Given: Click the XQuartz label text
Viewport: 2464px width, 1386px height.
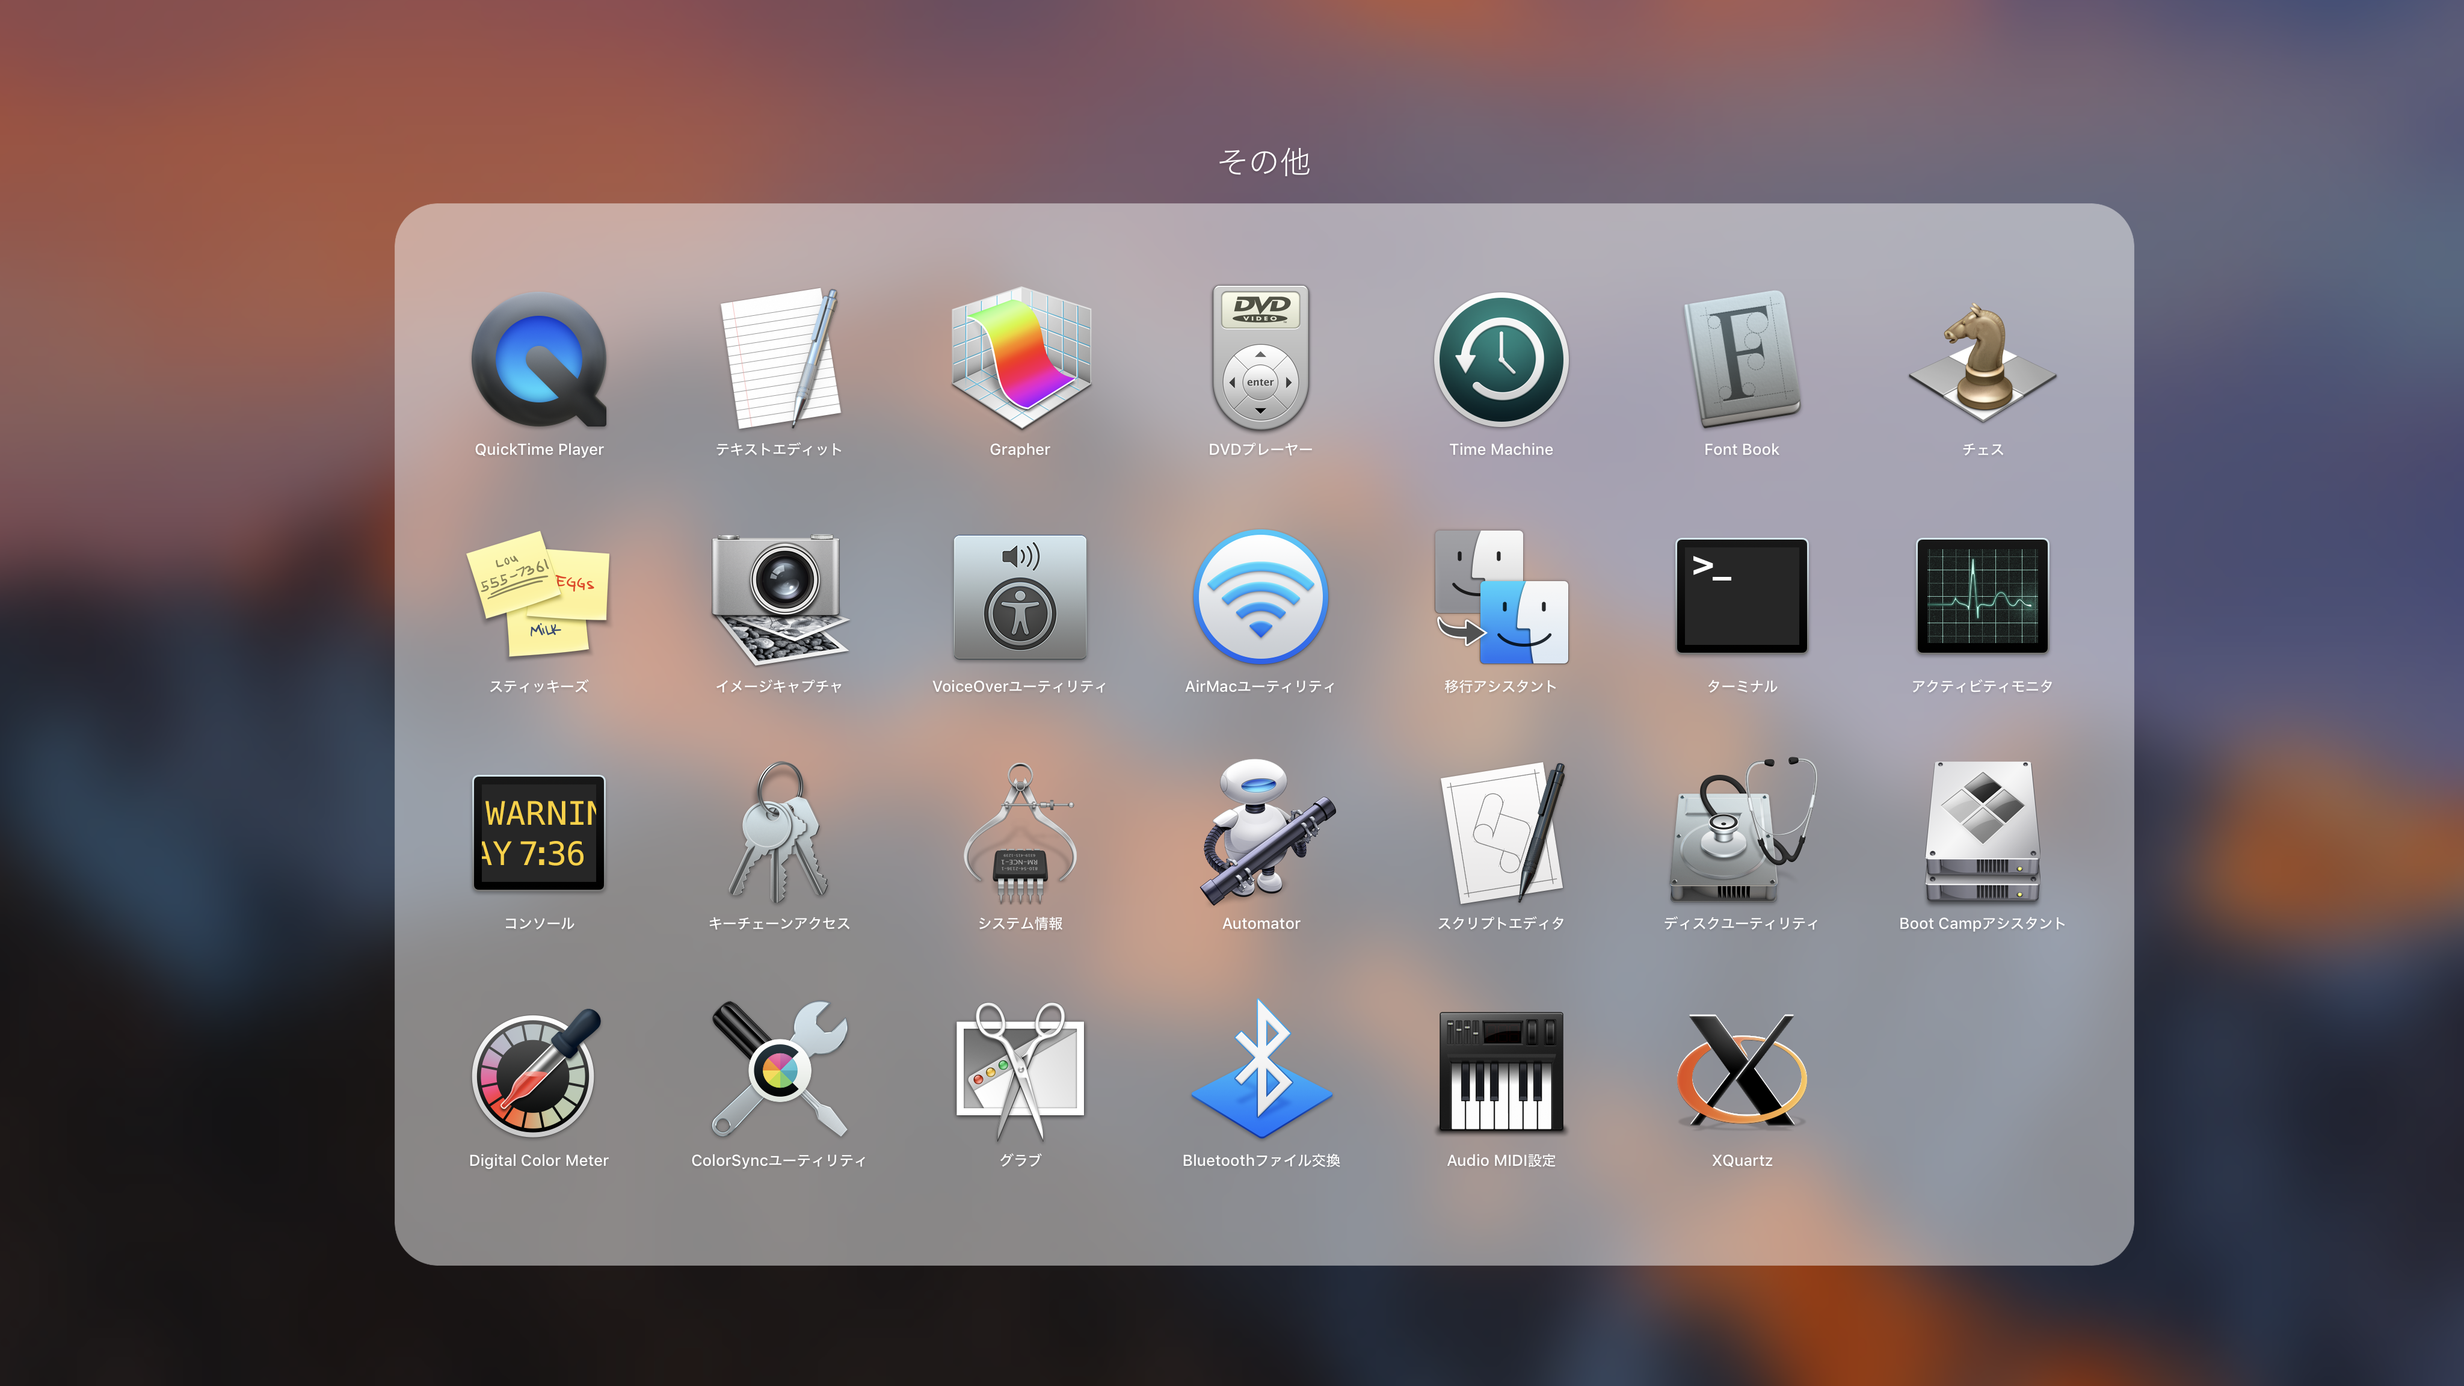Looking at the screenshot, I should pos(1742,1161).
